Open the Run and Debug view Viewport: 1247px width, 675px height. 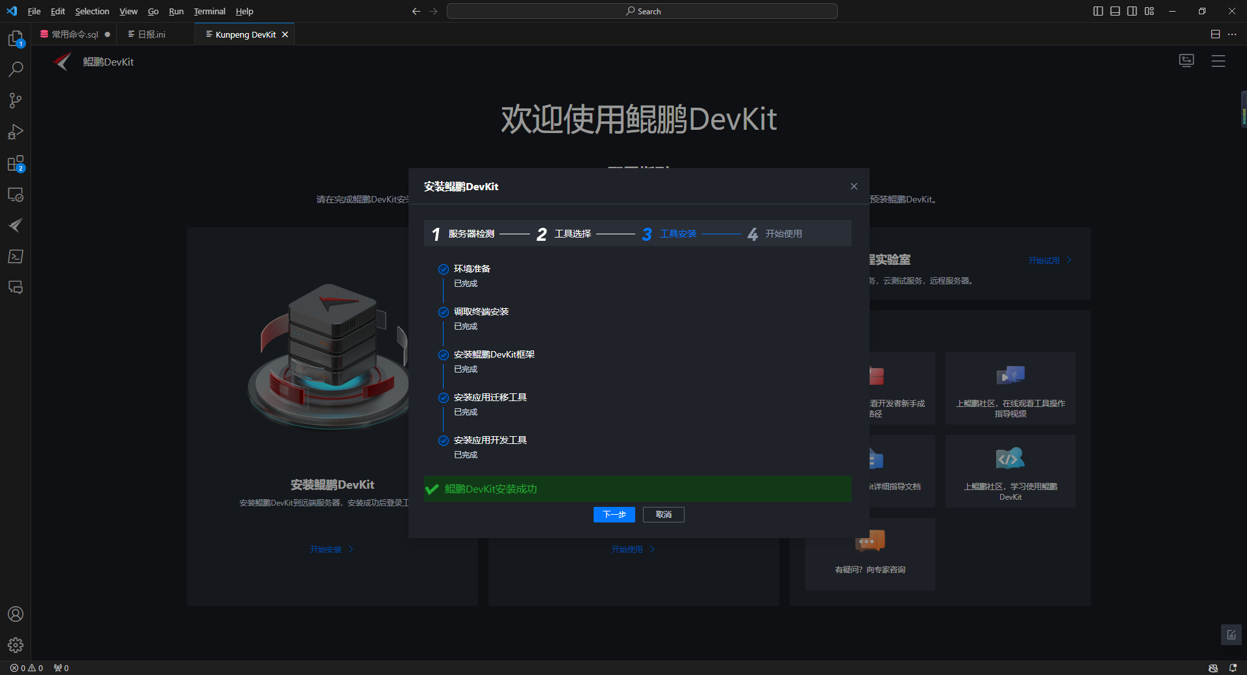coord(16,132)
